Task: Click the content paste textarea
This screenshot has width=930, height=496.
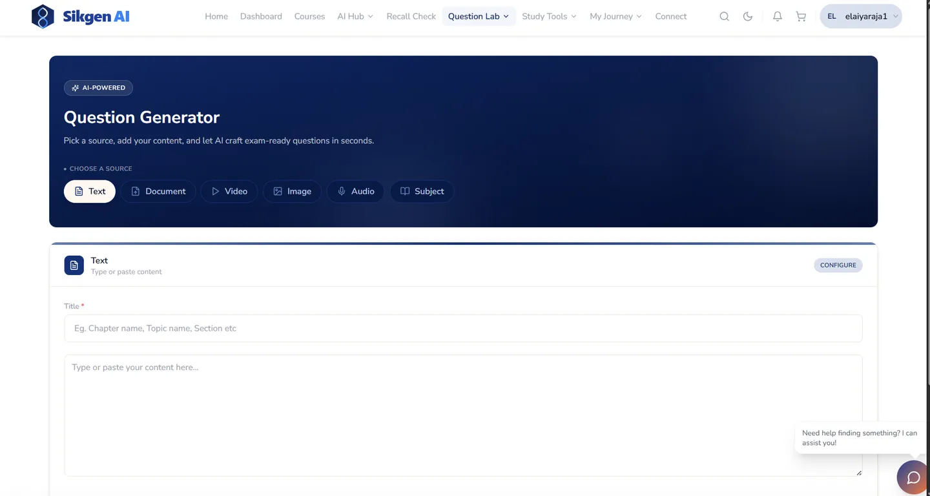Action: [463, 415]
